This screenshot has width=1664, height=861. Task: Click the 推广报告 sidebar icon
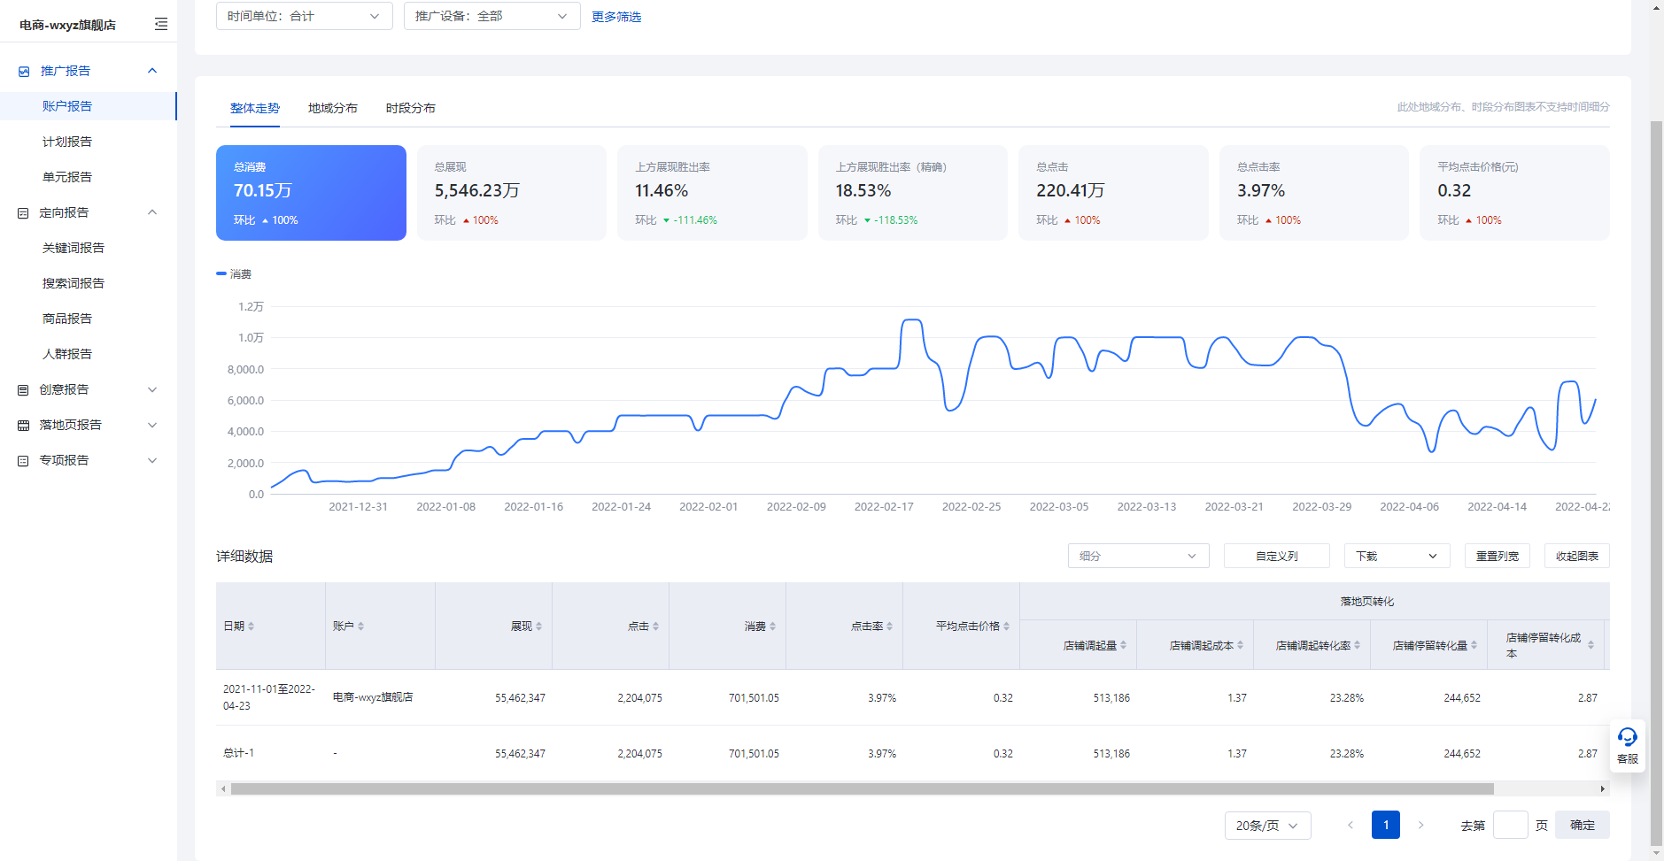click(24, 71)
